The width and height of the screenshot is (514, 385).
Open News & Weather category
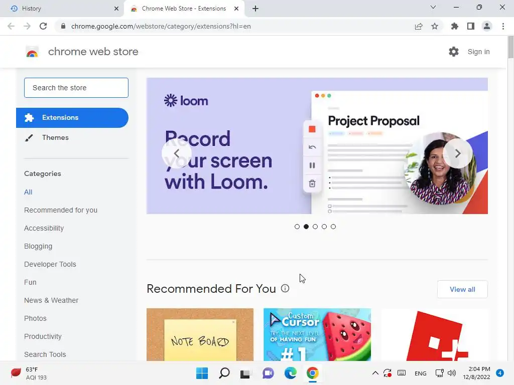pyautogui.click(x=51, y=300)
